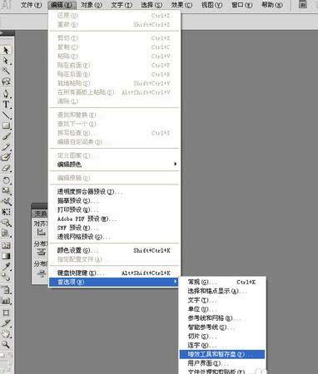Open 文字(T)... preferences in submenu
Screen dimensions: 318x374
222,300
